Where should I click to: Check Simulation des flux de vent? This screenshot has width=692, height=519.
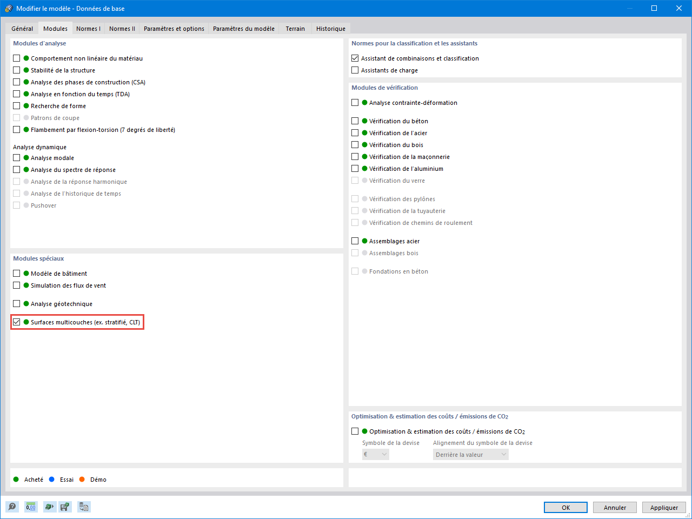click(x=17, y=285)
